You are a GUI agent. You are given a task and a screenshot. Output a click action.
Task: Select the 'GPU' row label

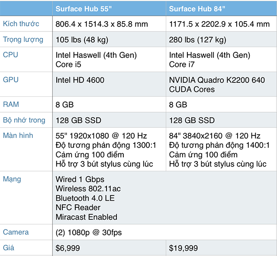point(10,79)
